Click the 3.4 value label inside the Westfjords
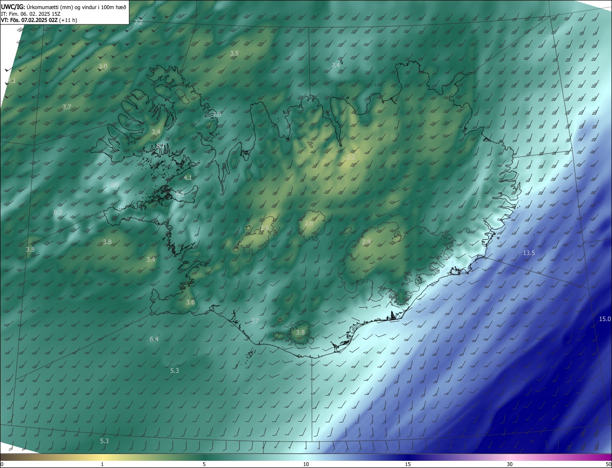Image resolution: width=612 pixels, height=468 pixels. pyautogui.click(x=156, y=132)
